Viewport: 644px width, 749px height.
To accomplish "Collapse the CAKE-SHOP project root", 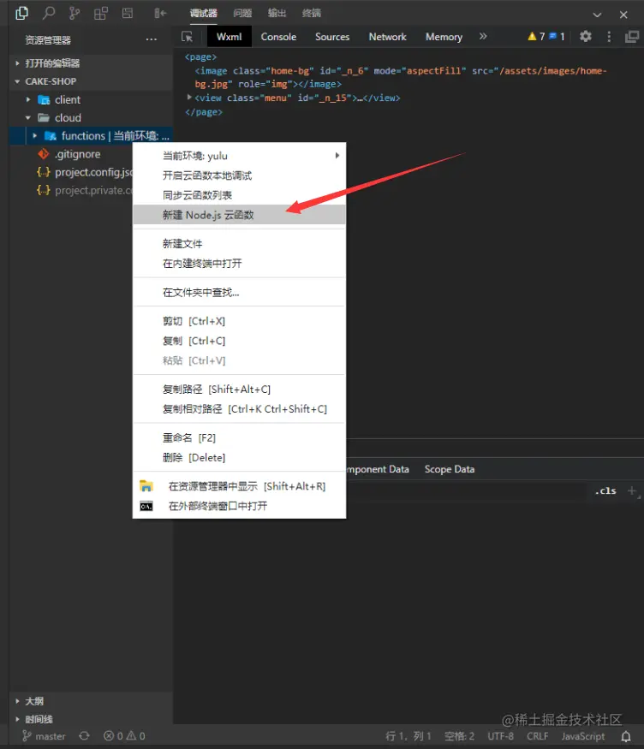I will tap(91, 81).
